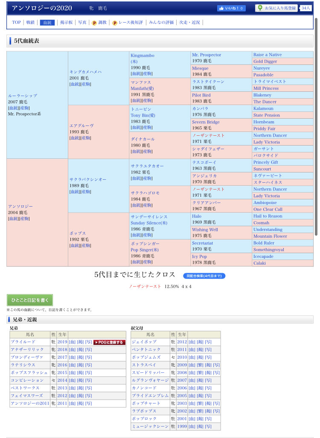Viewport: 320px width, 438px height.
Task: Open the 次走・近況 tab
Action: click(x=189, y=22)
